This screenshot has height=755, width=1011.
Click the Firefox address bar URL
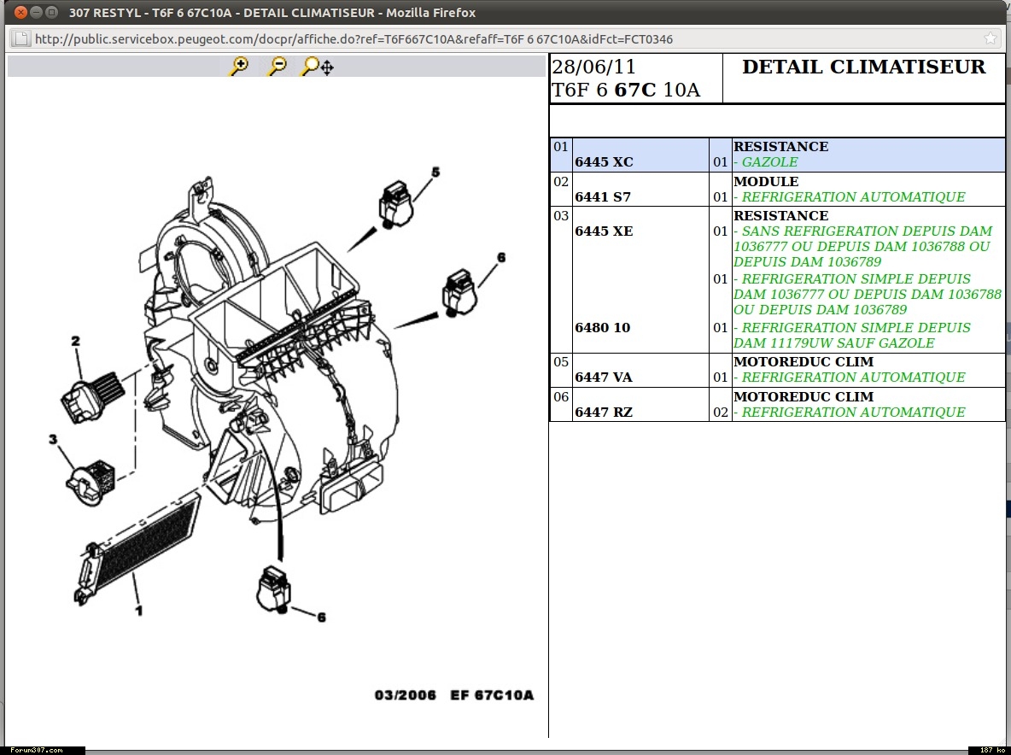point(354,39)
